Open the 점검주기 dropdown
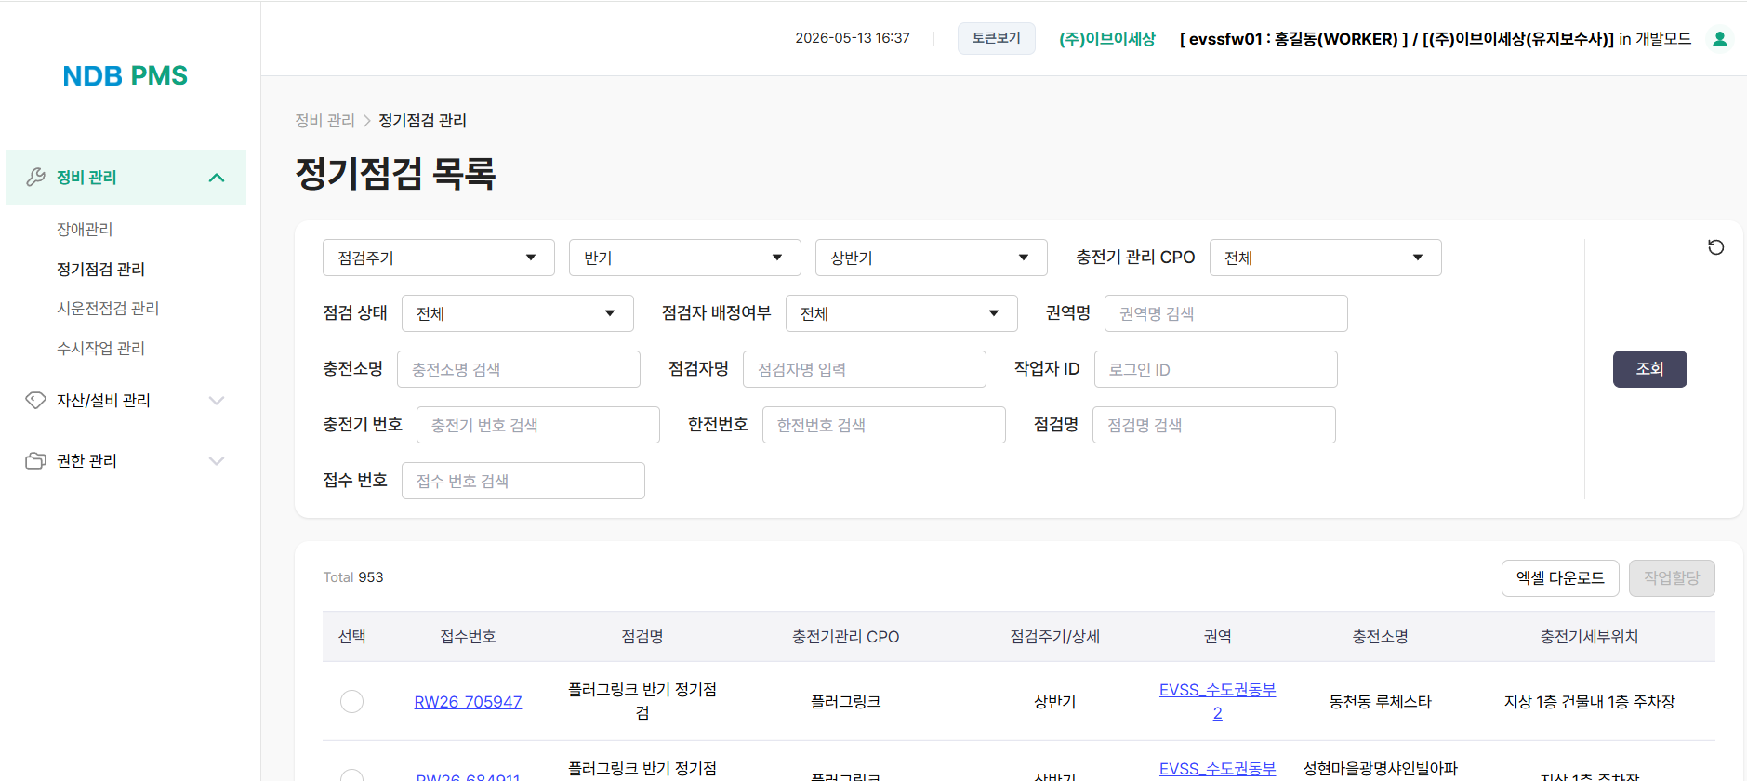 (438, 258)
